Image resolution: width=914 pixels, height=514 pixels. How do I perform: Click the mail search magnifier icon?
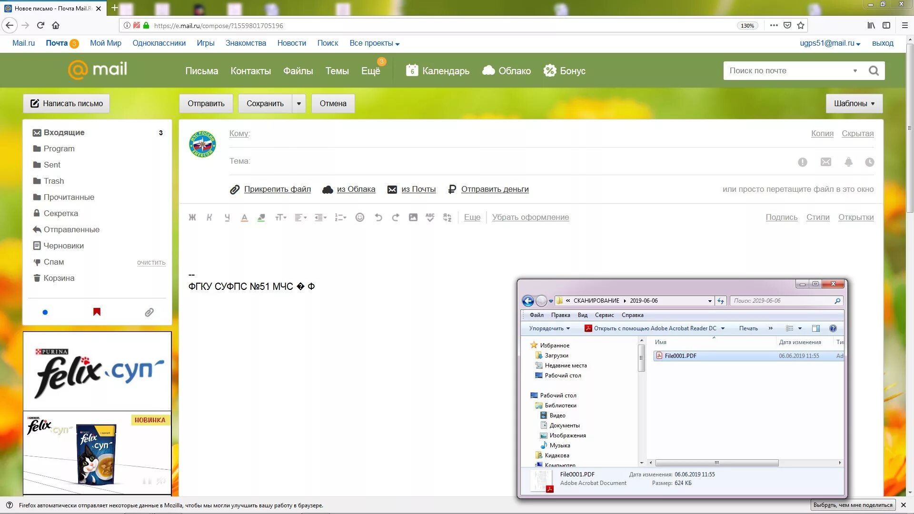[x=874, y=71]
